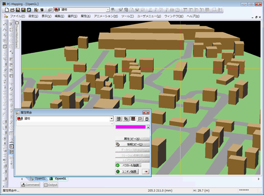The height and width of the screenshot is (195, 264).
Task: Click the magenta color swatch
Action: coord(130,127)
